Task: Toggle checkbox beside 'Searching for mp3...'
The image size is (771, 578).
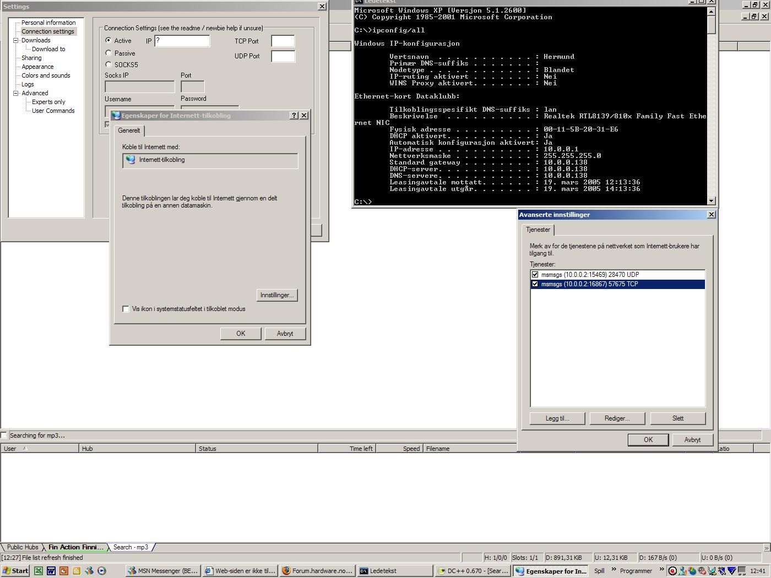Action: pyautogui.click(x=4, y=435)
